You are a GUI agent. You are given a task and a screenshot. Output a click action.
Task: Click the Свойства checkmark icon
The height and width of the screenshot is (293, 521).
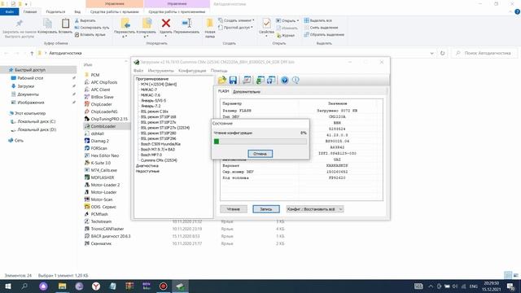266,24
